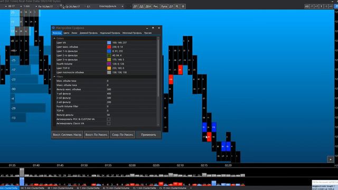Screen dimensions: 338x190
Task: Switch to the Цвета tab
Action: (x=67, y=33)
